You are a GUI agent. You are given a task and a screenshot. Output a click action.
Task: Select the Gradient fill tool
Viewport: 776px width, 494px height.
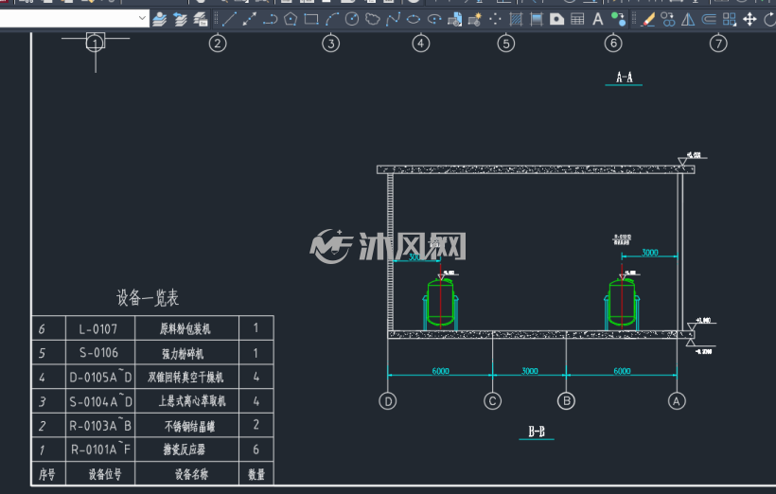tap(537, 19)
